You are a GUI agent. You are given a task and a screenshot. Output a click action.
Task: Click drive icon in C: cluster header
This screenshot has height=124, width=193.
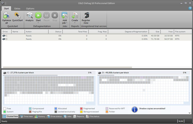pyautogui.click(x=5, y=73)
